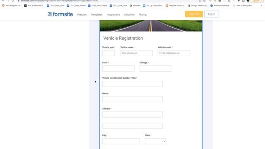Open the Templates menu
265x149 pixels.
(x=96, y=14)
